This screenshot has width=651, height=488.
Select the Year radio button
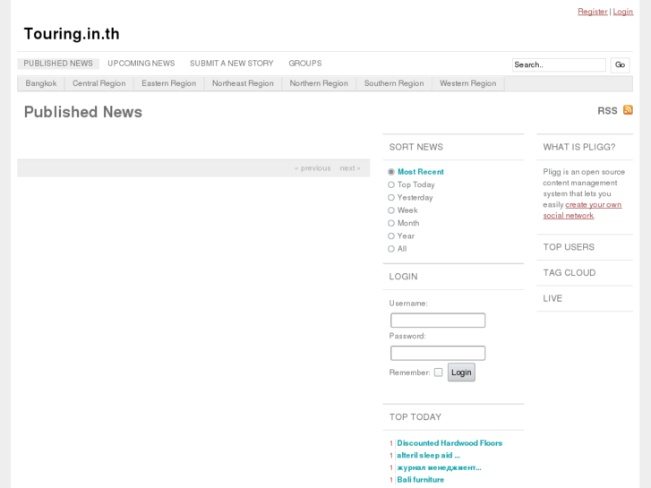391,236
